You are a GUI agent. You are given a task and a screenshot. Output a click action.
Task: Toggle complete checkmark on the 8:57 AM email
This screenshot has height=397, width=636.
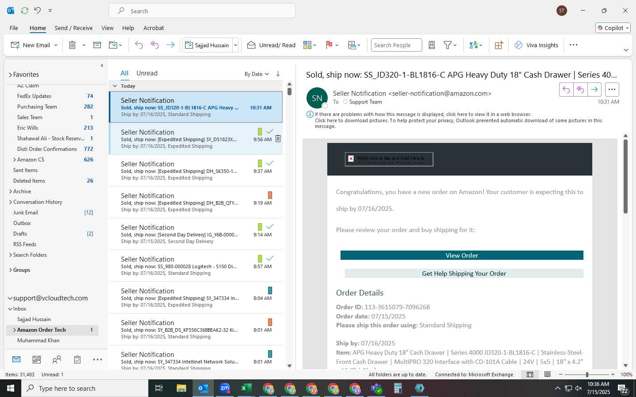[x=270, y=258]
